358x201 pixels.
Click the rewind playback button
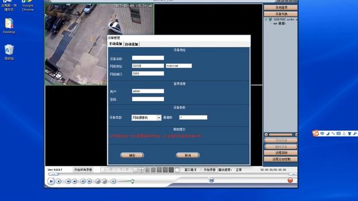[68, 181]
